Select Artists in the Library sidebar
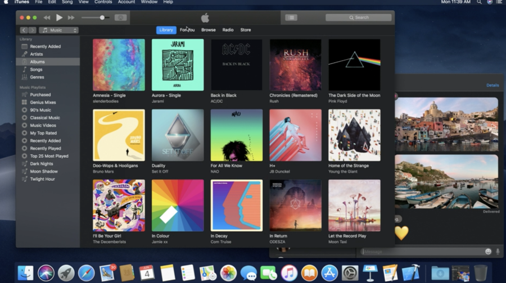 (x=37, y=54)
